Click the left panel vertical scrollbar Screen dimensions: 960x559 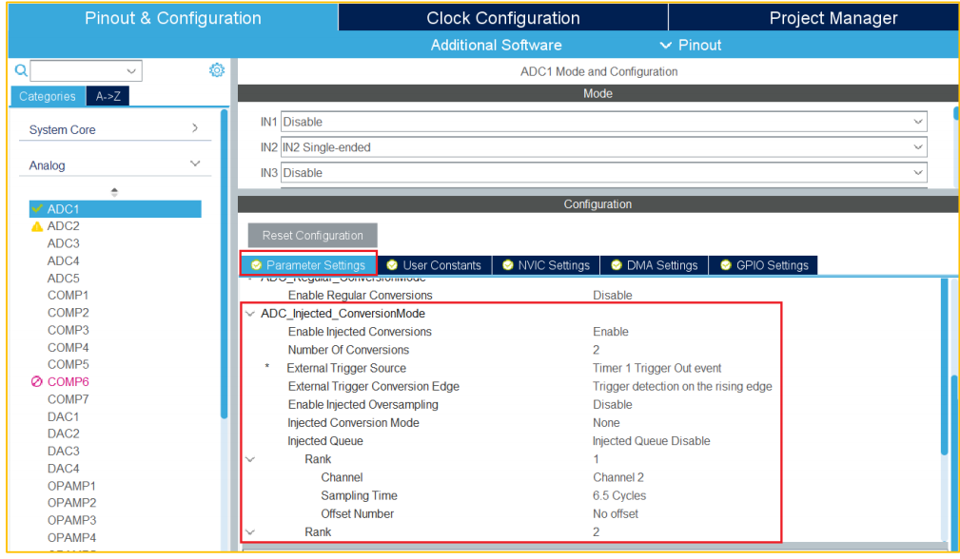pyautogui.click(x=225, y=263)
